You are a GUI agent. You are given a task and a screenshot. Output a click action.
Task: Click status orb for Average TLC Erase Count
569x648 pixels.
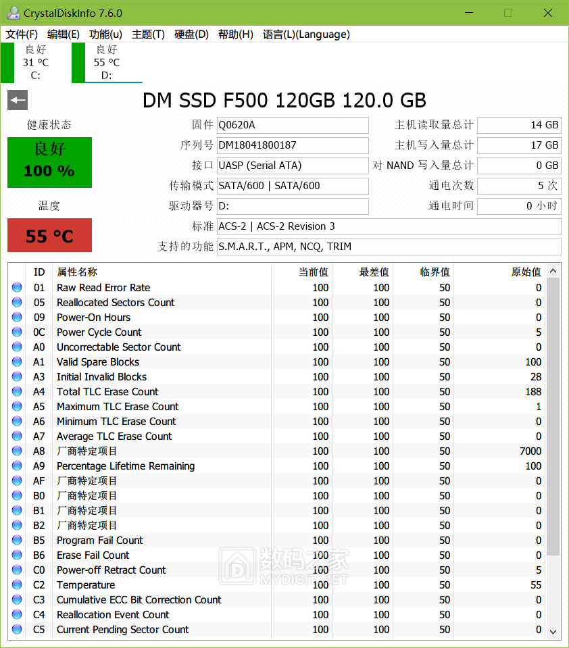point(17,436)
